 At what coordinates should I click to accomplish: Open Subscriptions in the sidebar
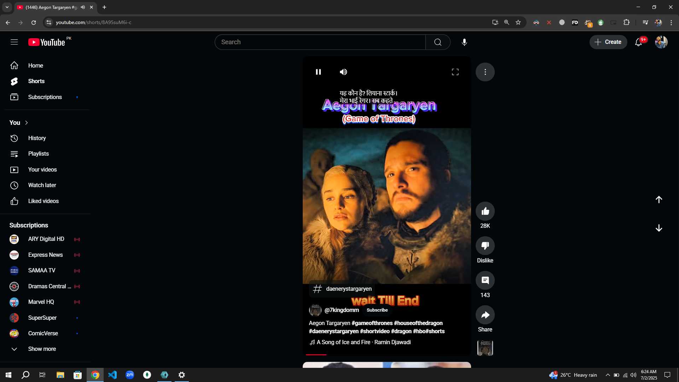(45, 97)
